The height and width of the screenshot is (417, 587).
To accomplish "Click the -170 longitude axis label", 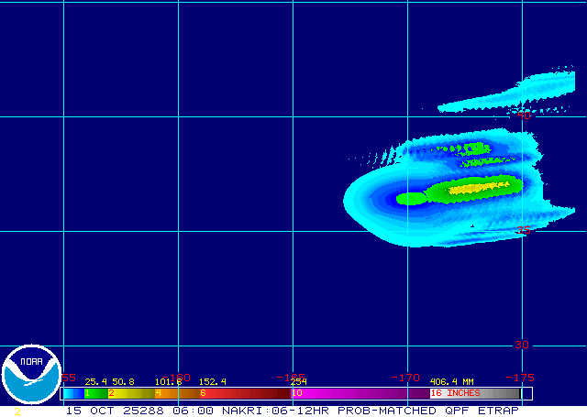I will coord(406,377).
